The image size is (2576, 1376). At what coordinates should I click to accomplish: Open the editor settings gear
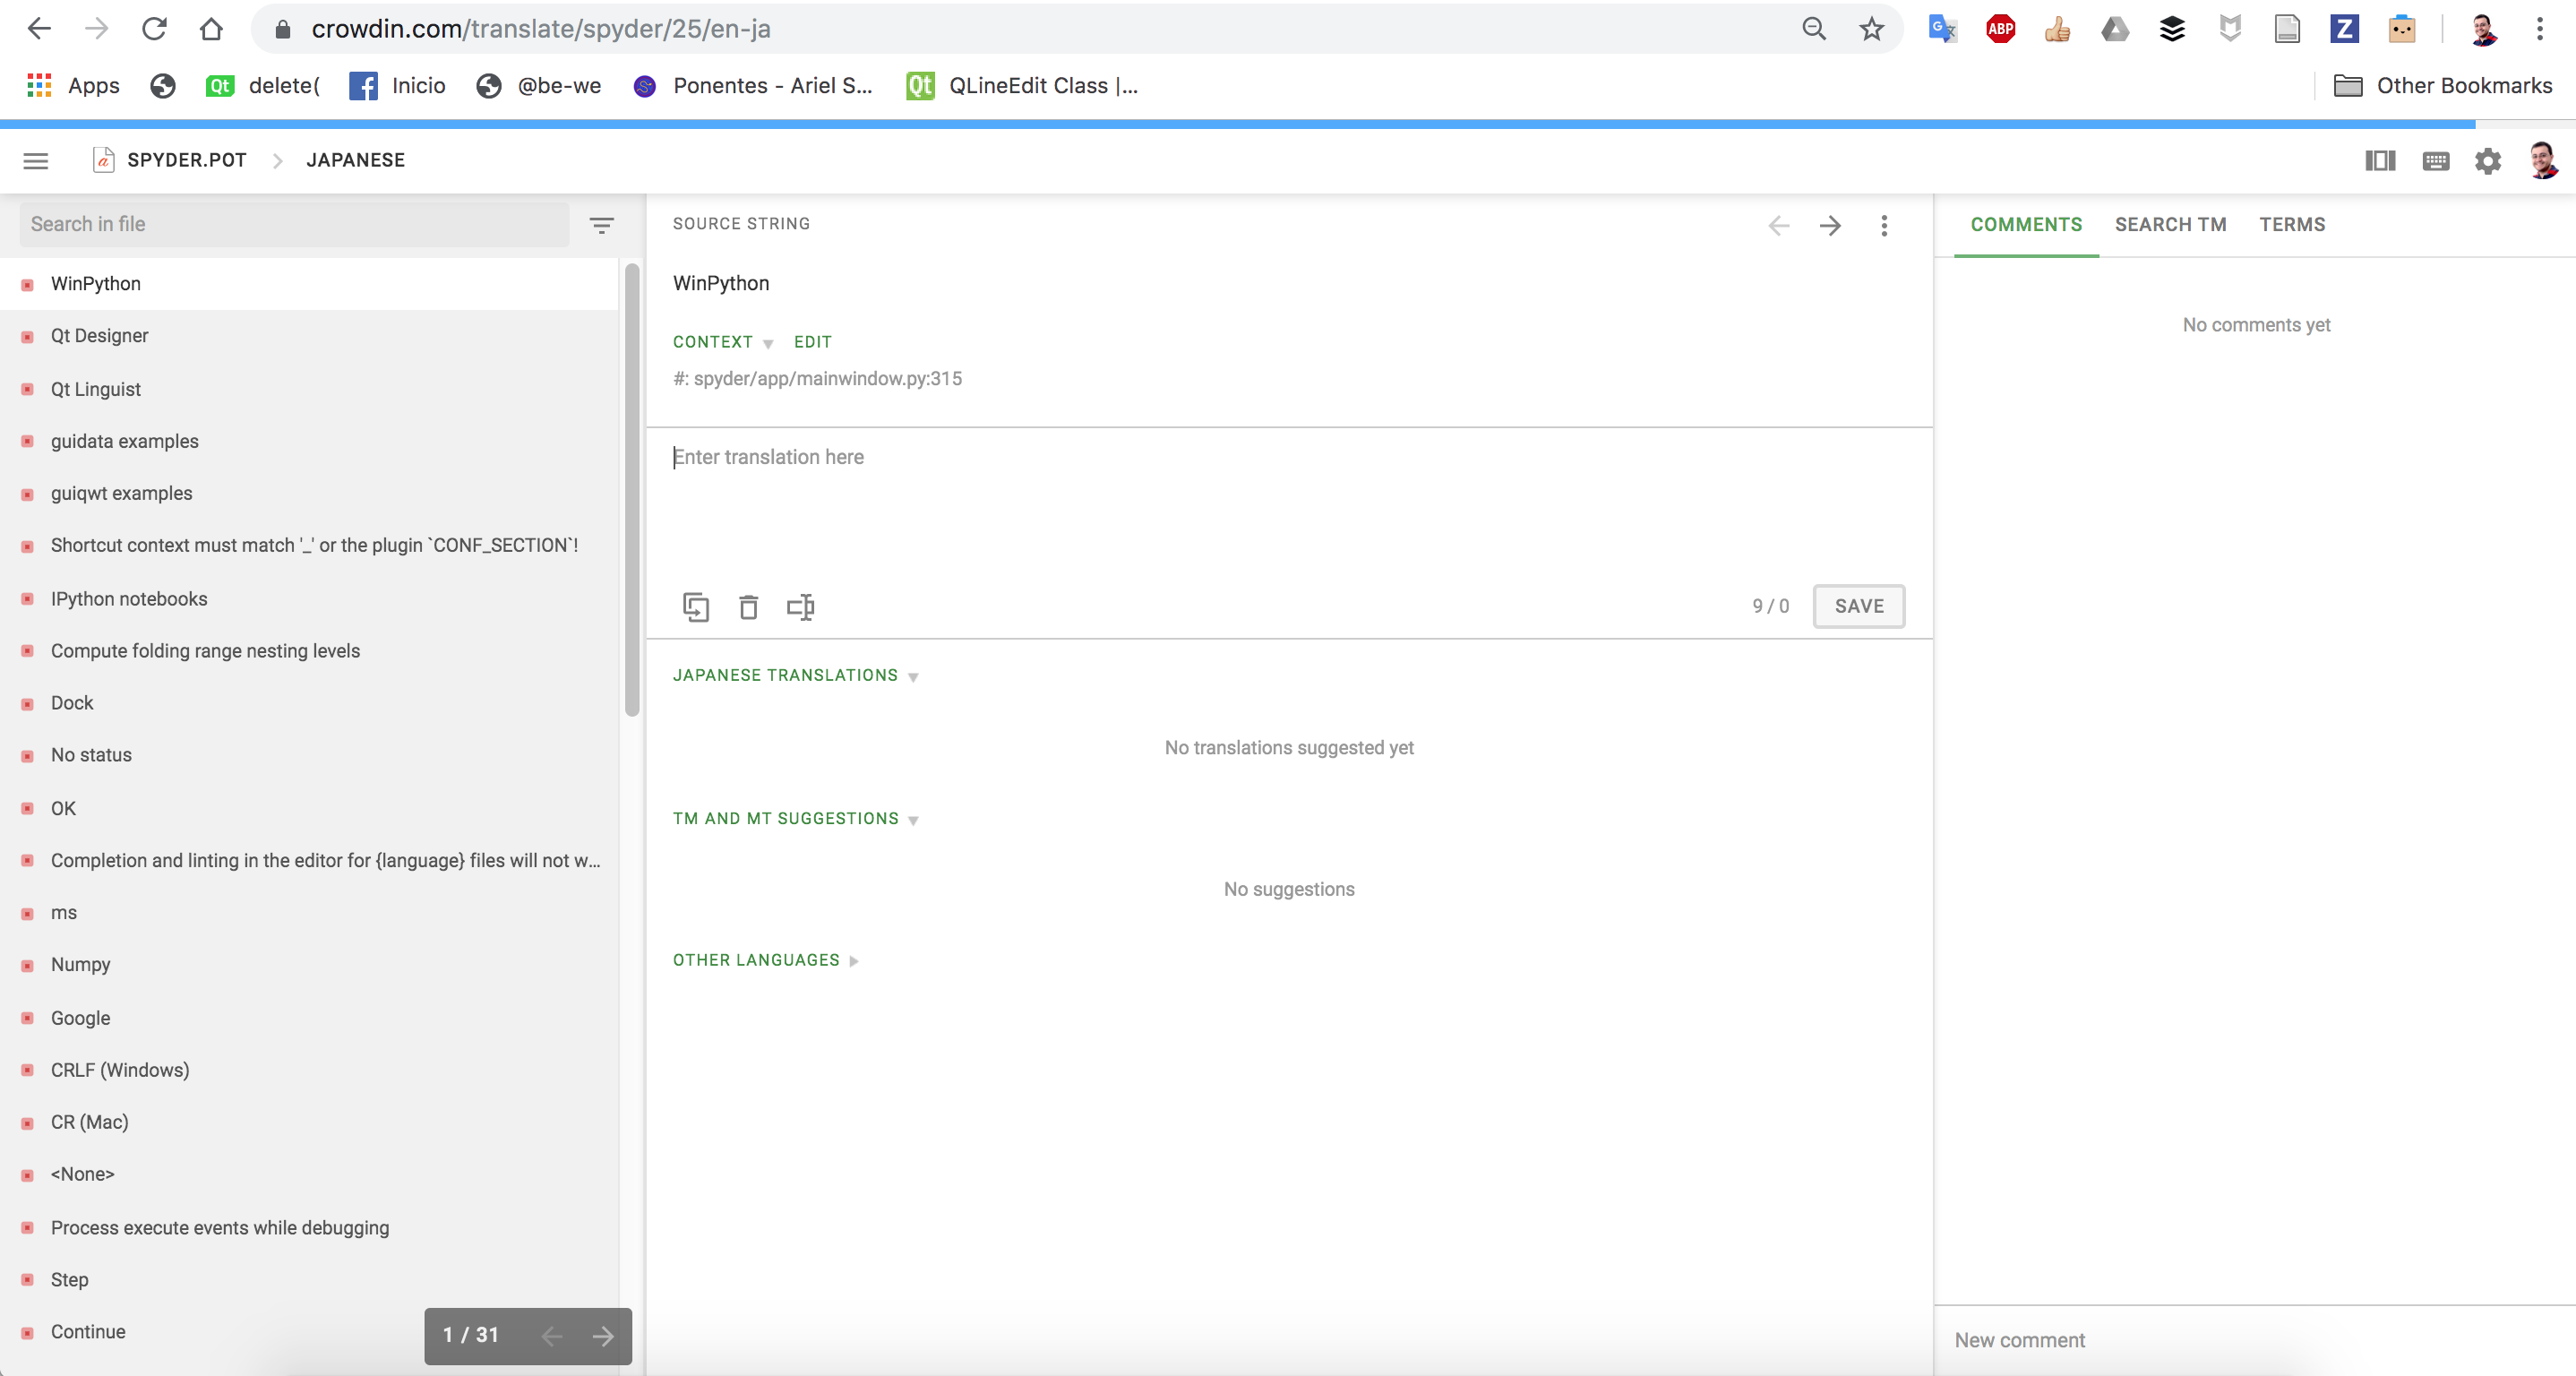(2488, 161)
